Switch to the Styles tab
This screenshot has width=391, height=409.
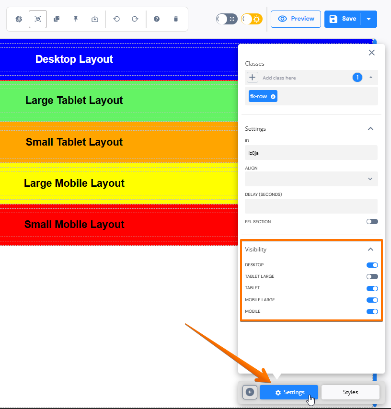click(x=350, y=392)
